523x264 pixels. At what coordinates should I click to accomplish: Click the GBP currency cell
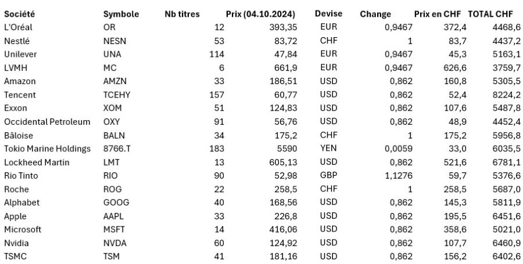click(x=328, y=175)
